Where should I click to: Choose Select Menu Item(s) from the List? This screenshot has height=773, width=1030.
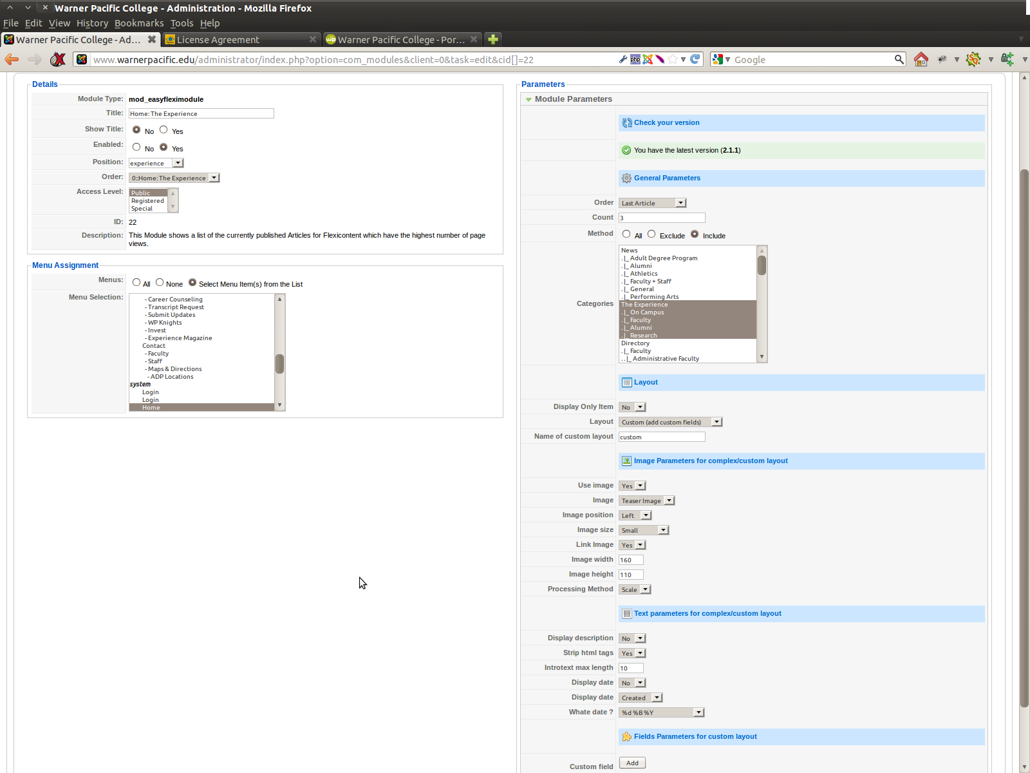click(192, 283)
